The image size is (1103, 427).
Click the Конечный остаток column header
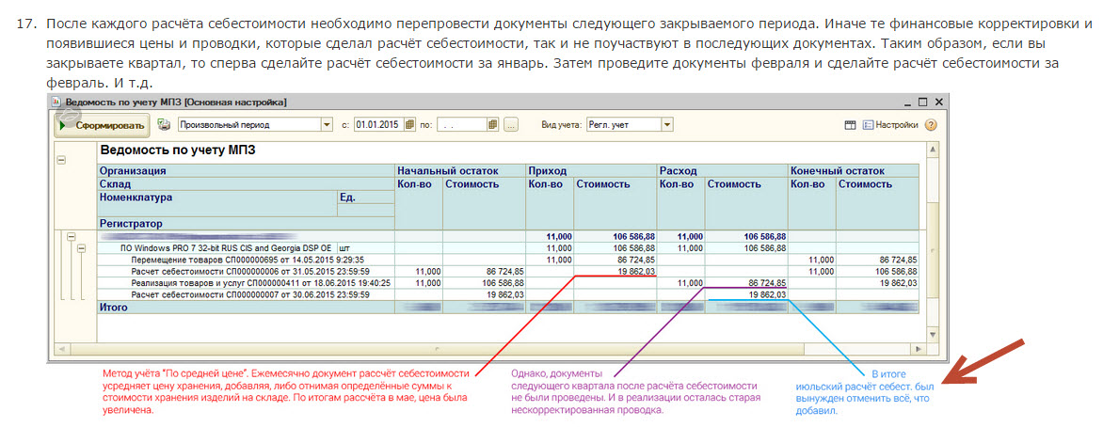[854, 170]
